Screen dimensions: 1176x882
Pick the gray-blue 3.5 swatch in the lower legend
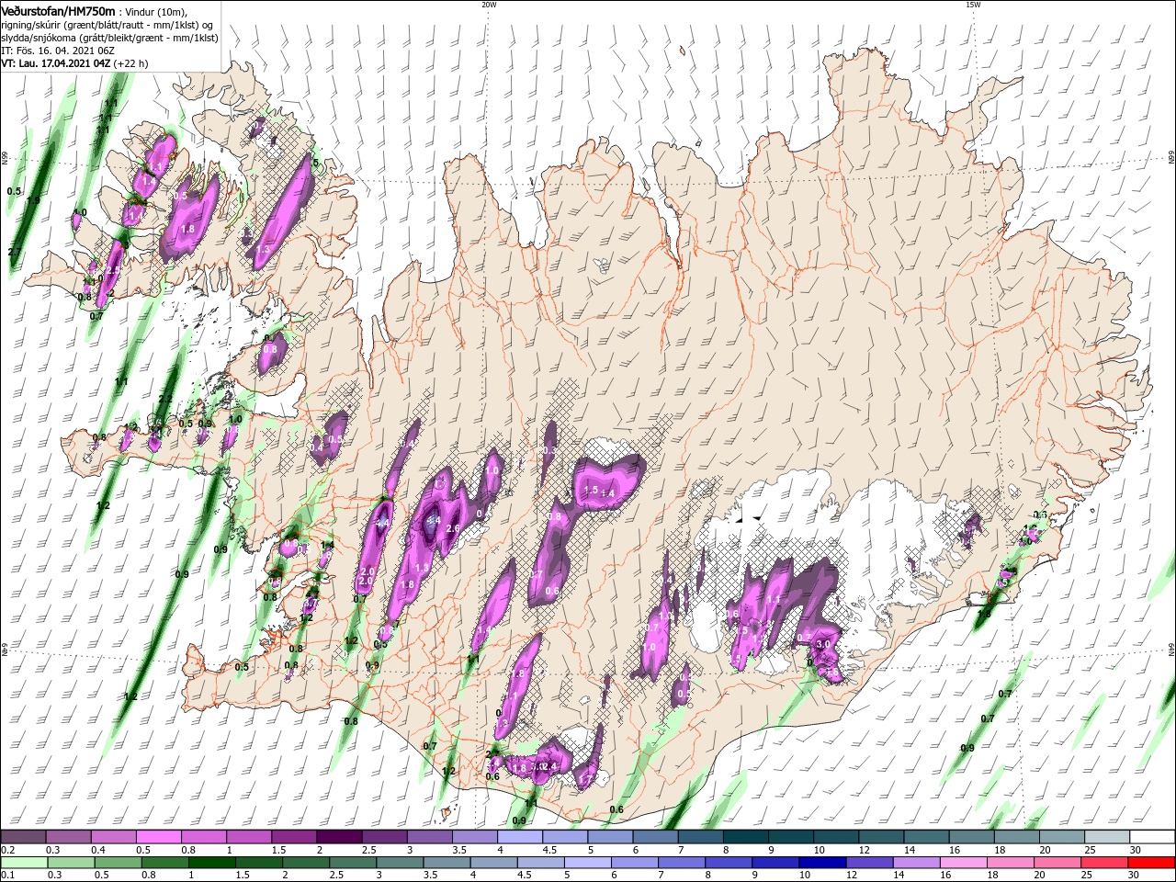click(446, 863)
